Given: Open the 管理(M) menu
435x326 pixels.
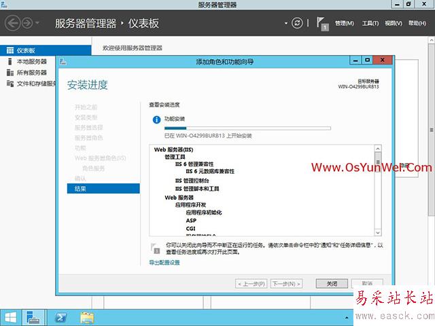Looking at the screenshot, I should click(x=345, y=23).
